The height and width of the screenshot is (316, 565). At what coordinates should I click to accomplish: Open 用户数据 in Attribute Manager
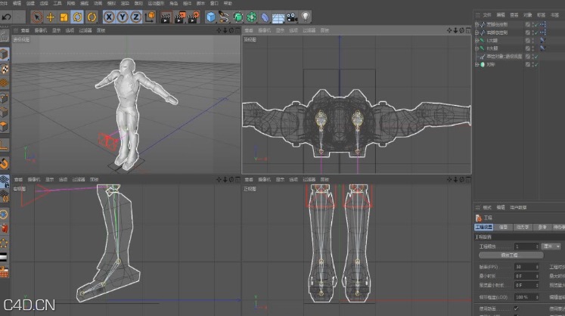point(518,208)
